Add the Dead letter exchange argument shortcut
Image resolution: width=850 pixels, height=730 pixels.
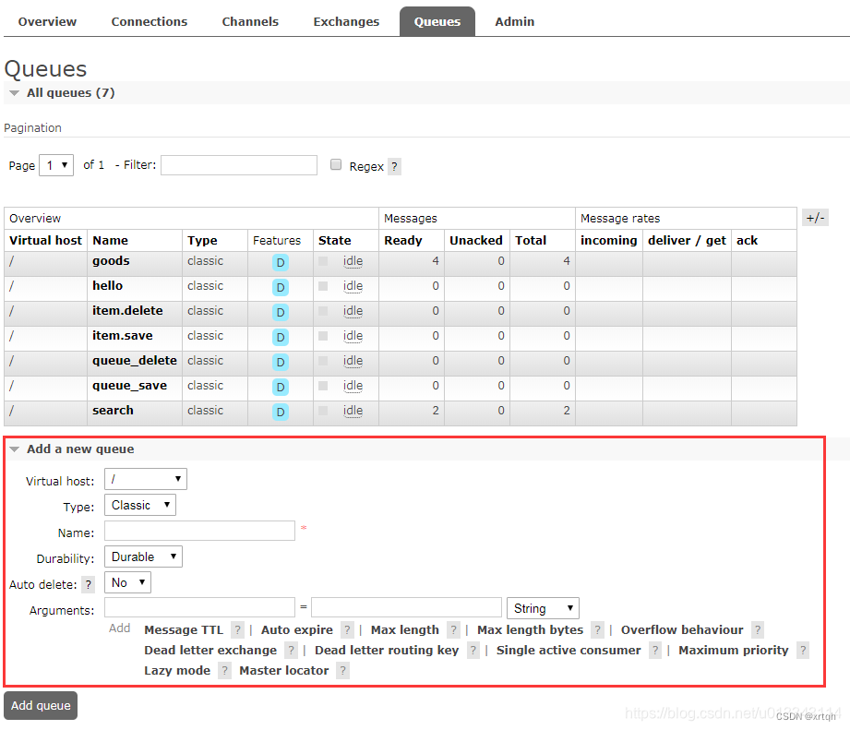pos(210,650)
